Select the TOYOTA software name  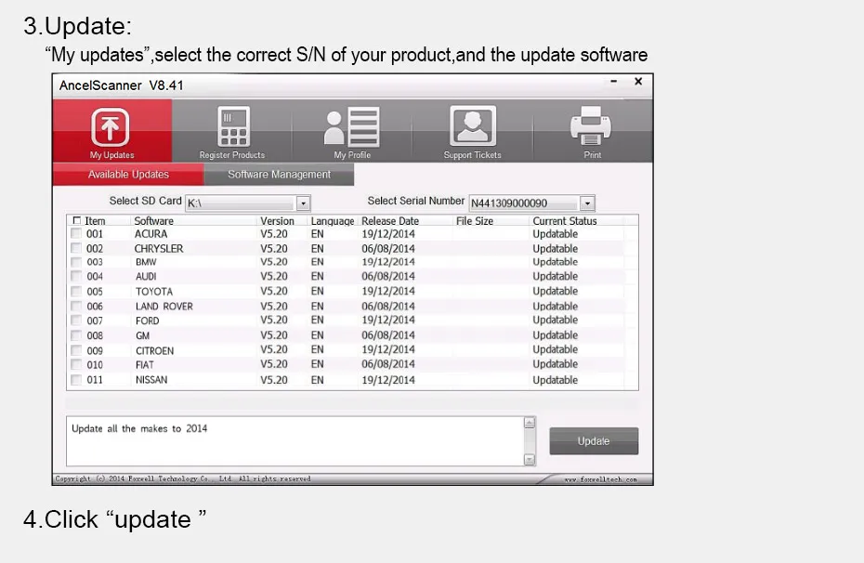coord(154,292)
